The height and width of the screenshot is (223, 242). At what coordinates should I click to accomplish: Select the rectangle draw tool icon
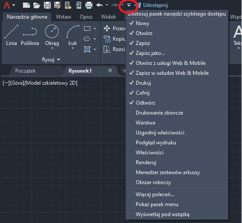point(87,29)
